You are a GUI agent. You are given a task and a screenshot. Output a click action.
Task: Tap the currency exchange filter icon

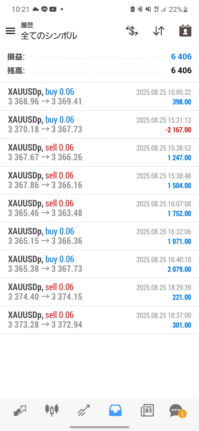click(132, 31)
